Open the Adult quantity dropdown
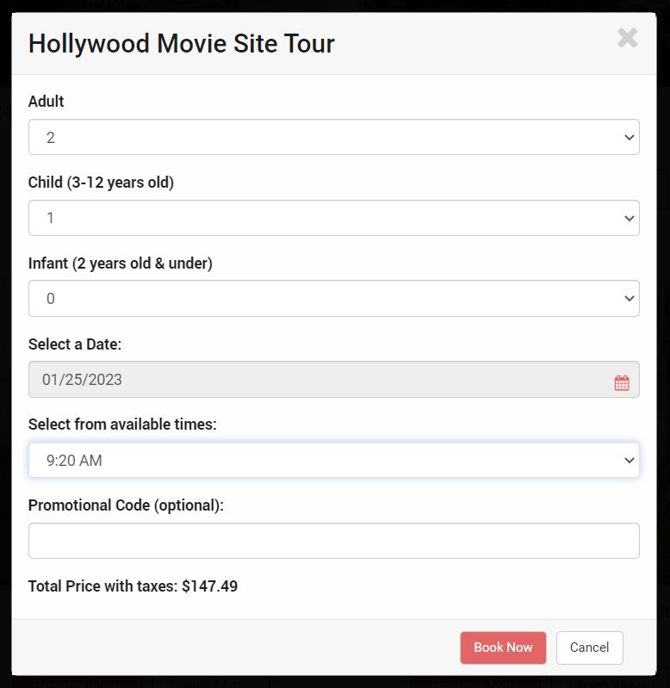The width and height of the screenshot is (670, 688). (334, 137)
